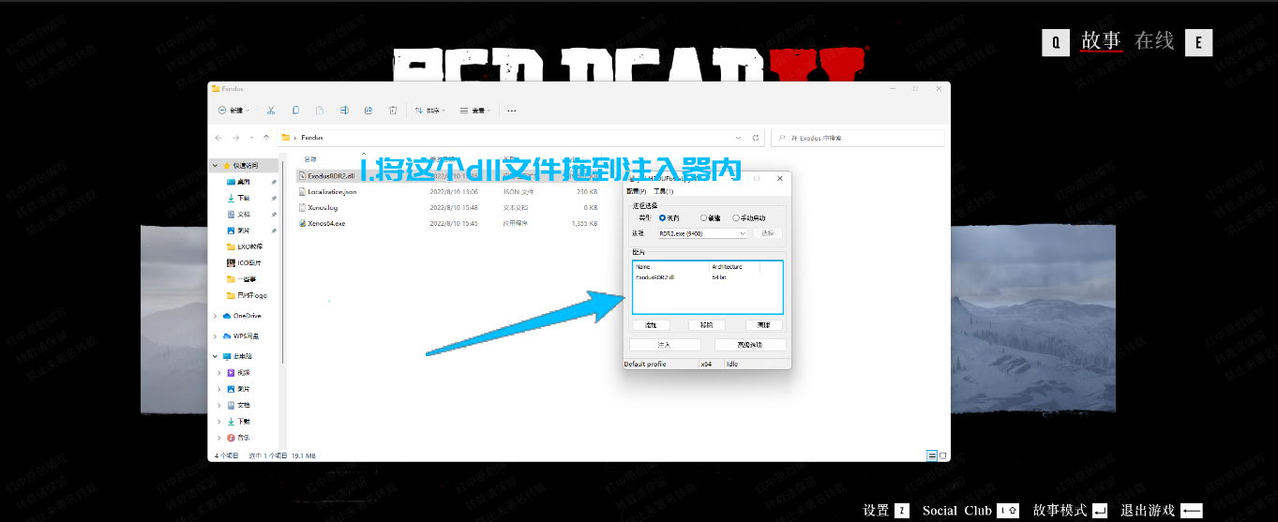Switch to the 在线 (Online) tab

pos(1154,41)
